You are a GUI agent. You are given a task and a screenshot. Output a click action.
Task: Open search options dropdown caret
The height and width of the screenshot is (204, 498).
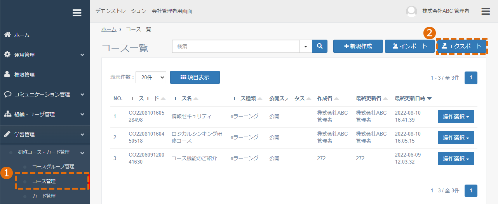point(305,46)
